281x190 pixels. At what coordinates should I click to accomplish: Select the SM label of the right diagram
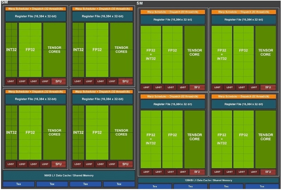(139, 3)
